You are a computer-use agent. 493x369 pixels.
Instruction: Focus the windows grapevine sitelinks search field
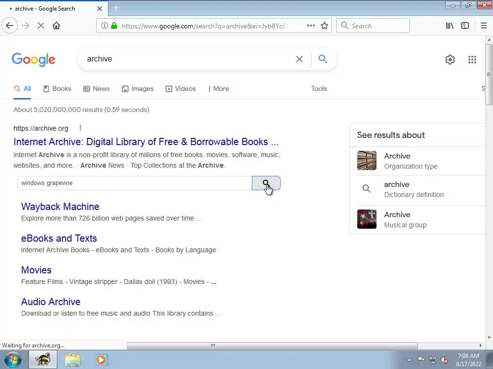click(135, 183)
